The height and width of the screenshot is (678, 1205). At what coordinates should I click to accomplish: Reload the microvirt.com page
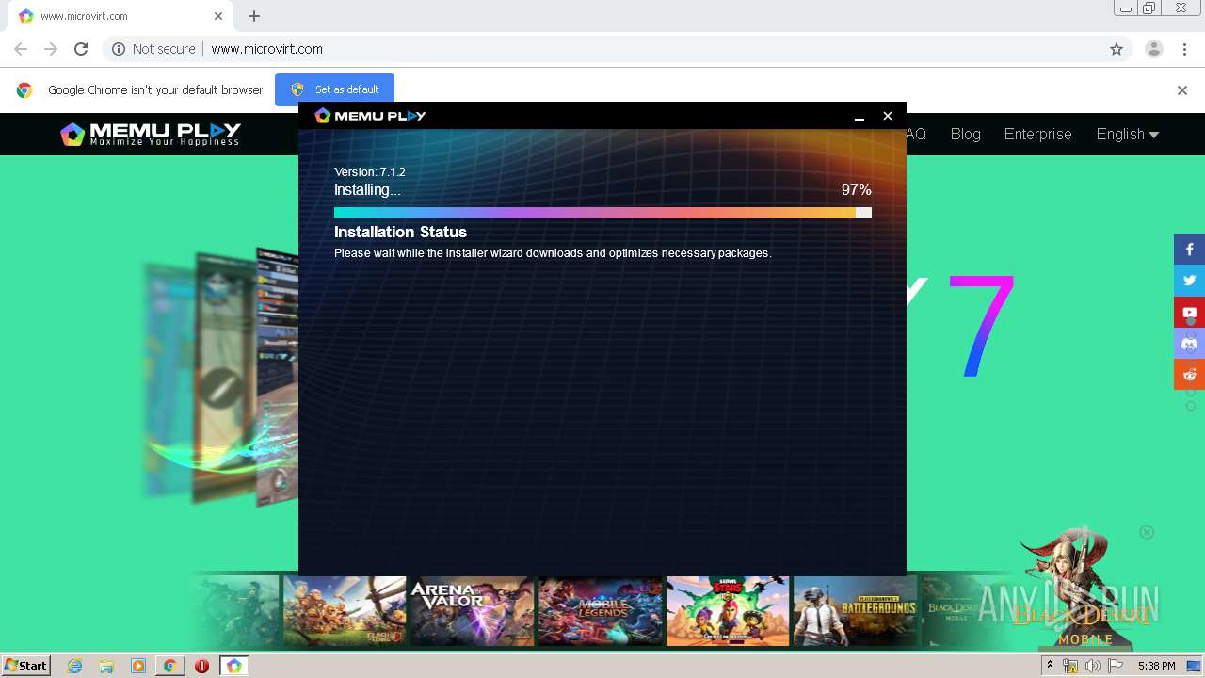(81, 49)
